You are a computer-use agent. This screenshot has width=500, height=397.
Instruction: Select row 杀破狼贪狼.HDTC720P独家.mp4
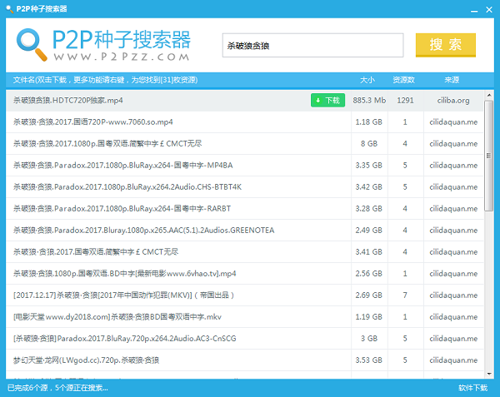pos(244,100)
